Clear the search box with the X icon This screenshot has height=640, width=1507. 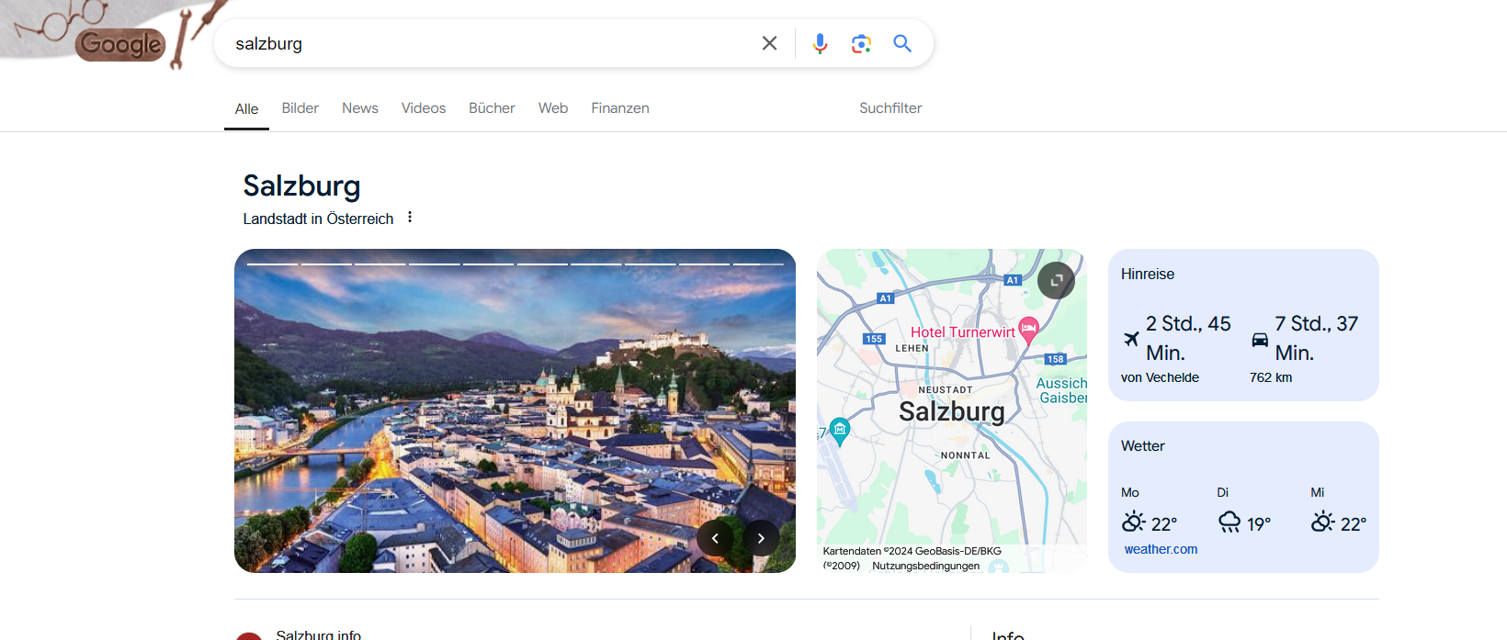tap(769, 43)
